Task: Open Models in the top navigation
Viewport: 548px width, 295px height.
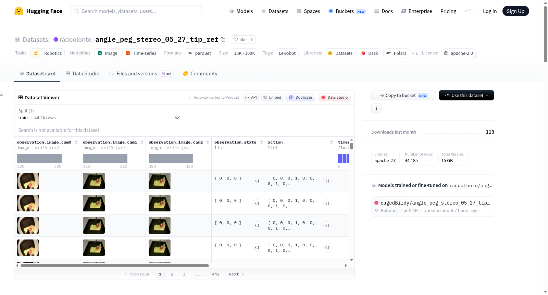Action: 241,11
